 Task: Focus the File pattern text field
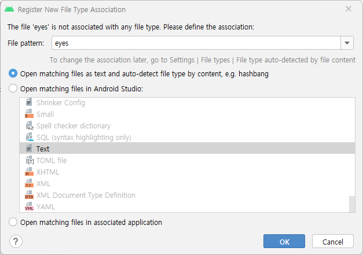click(x=196, y=43)
